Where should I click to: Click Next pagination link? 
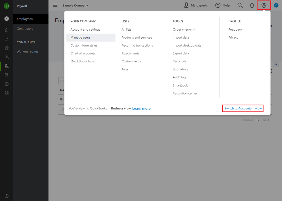click(x=266, y=120)
